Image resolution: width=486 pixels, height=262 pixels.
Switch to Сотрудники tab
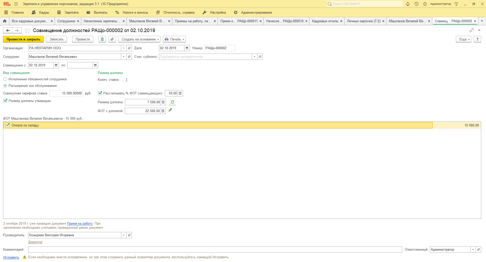(66, 21)
